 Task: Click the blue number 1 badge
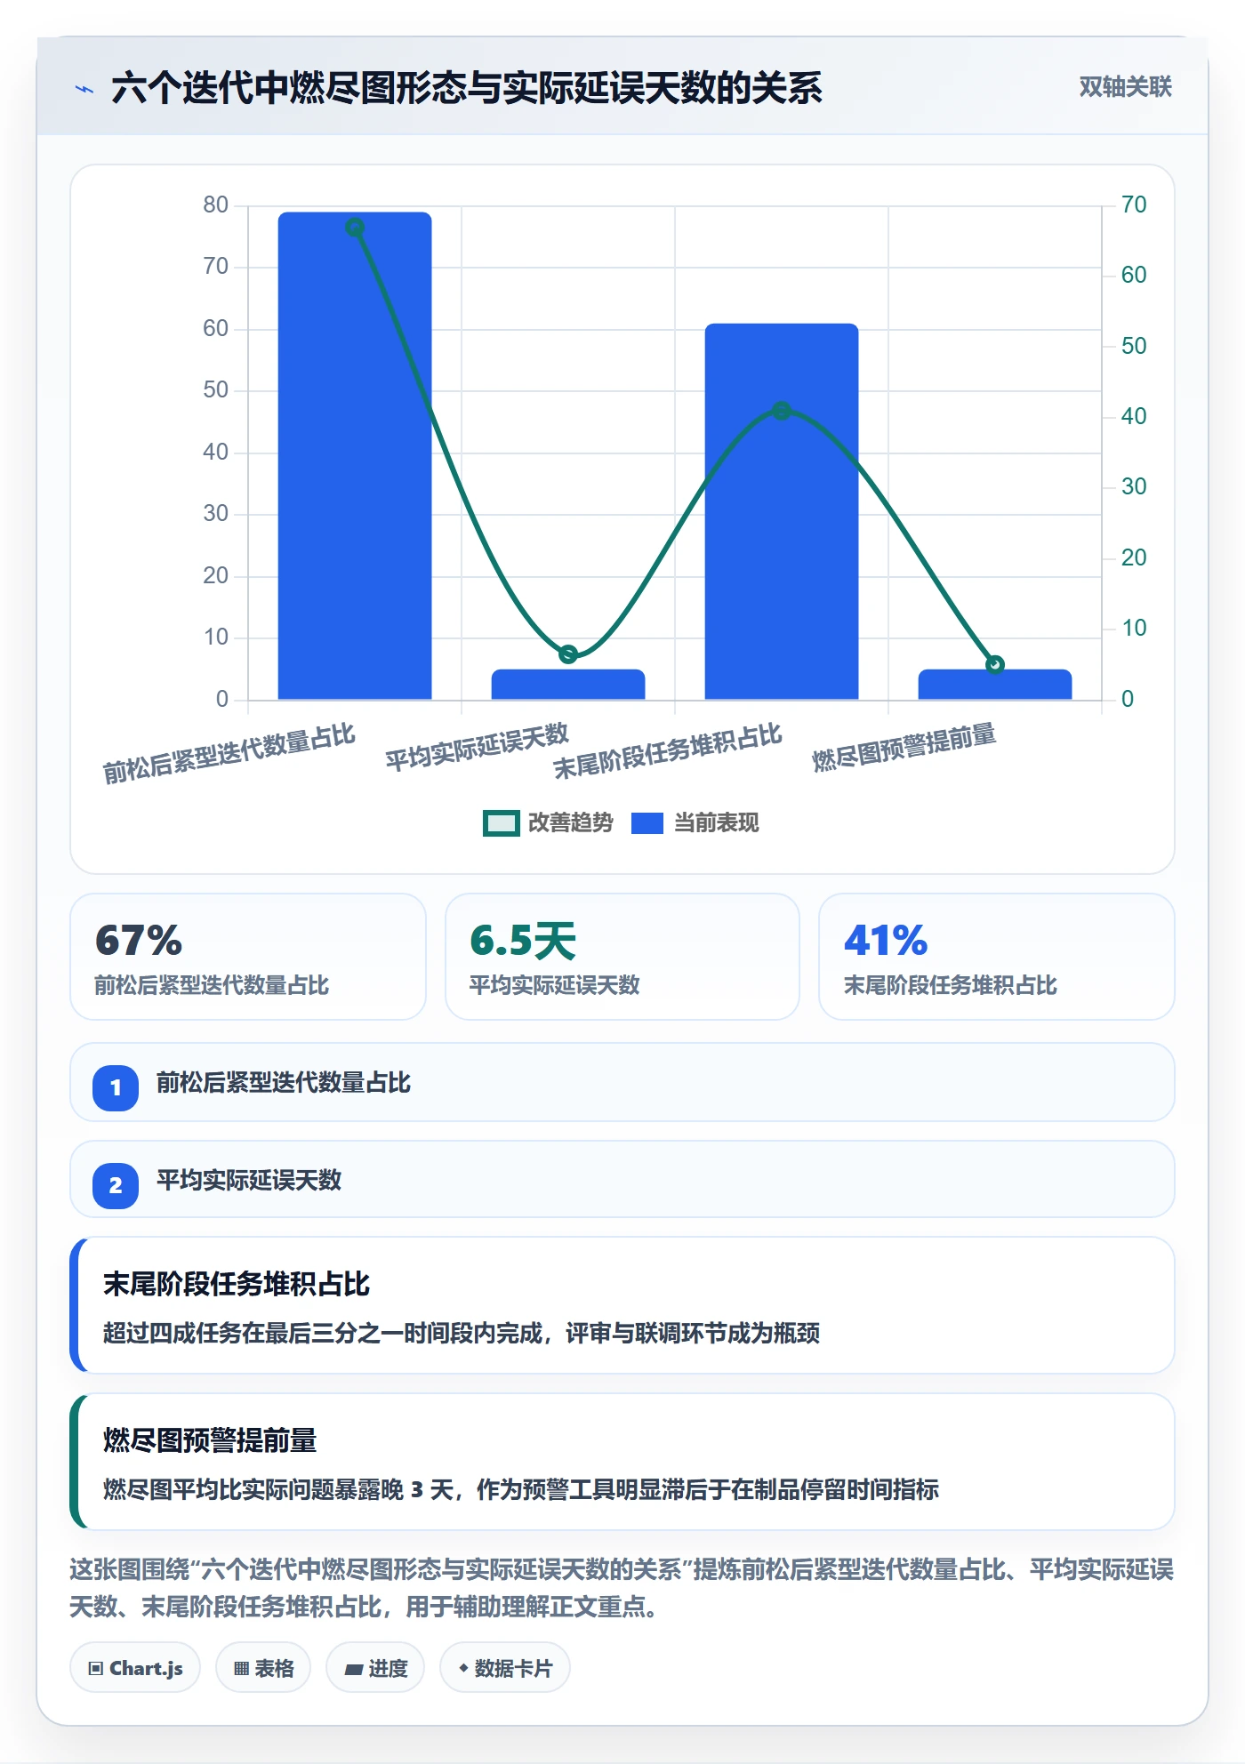pos(116,1087)
